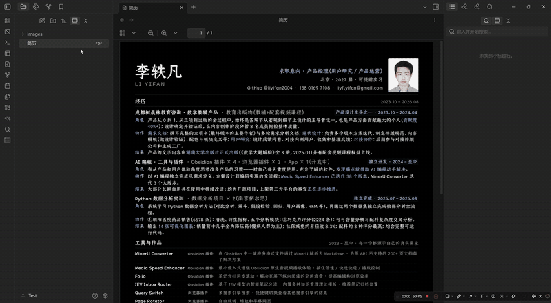The height and width of the screenshot is (303, 551).
Task: Open the bookmarks pane tab
Action: pyautogui.click(x=61, y=7)
